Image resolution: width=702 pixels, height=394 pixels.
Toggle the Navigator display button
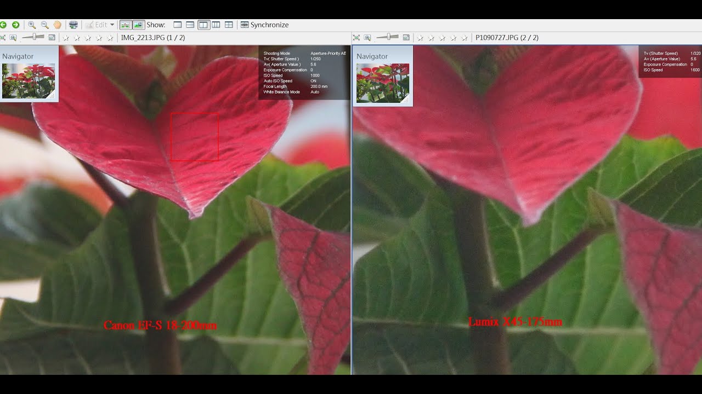coord(138,25)
